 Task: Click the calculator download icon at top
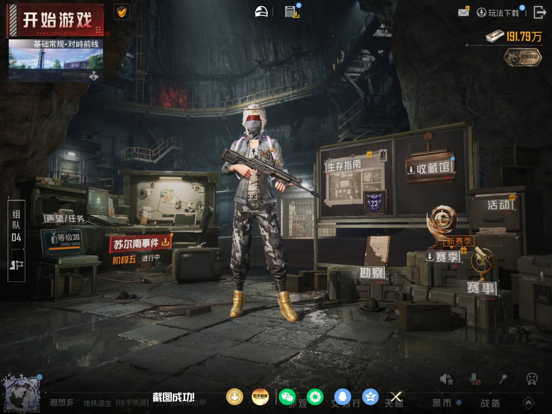[x=292, y=12]
